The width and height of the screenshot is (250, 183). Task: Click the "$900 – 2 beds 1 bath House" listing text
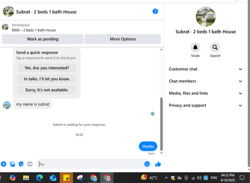(x=33, y=30)
